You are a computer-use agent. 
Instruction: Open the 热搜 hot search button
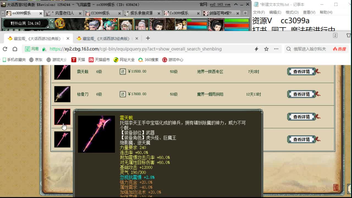click(x=339, y=49)
